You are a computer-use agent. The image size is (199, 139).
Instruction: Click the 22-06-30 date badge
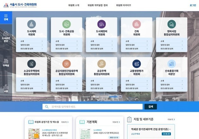click(166, 134)
